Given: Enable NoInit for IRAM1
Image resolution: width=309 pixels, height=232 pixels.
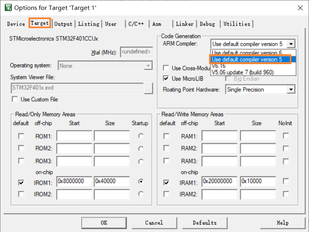Looking at the screenshot, I should coord(286,181).
